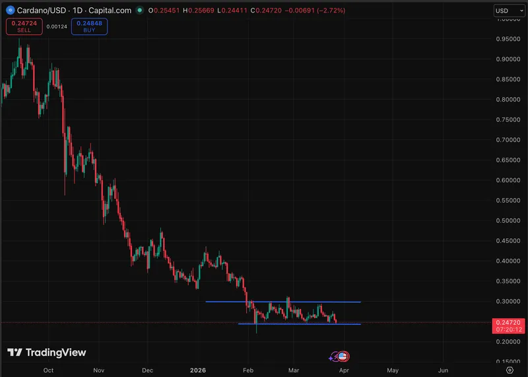The height and width of the screenshot is (377, 528).
Task: Open the US flag economic event marker
Action: (342, 357)
